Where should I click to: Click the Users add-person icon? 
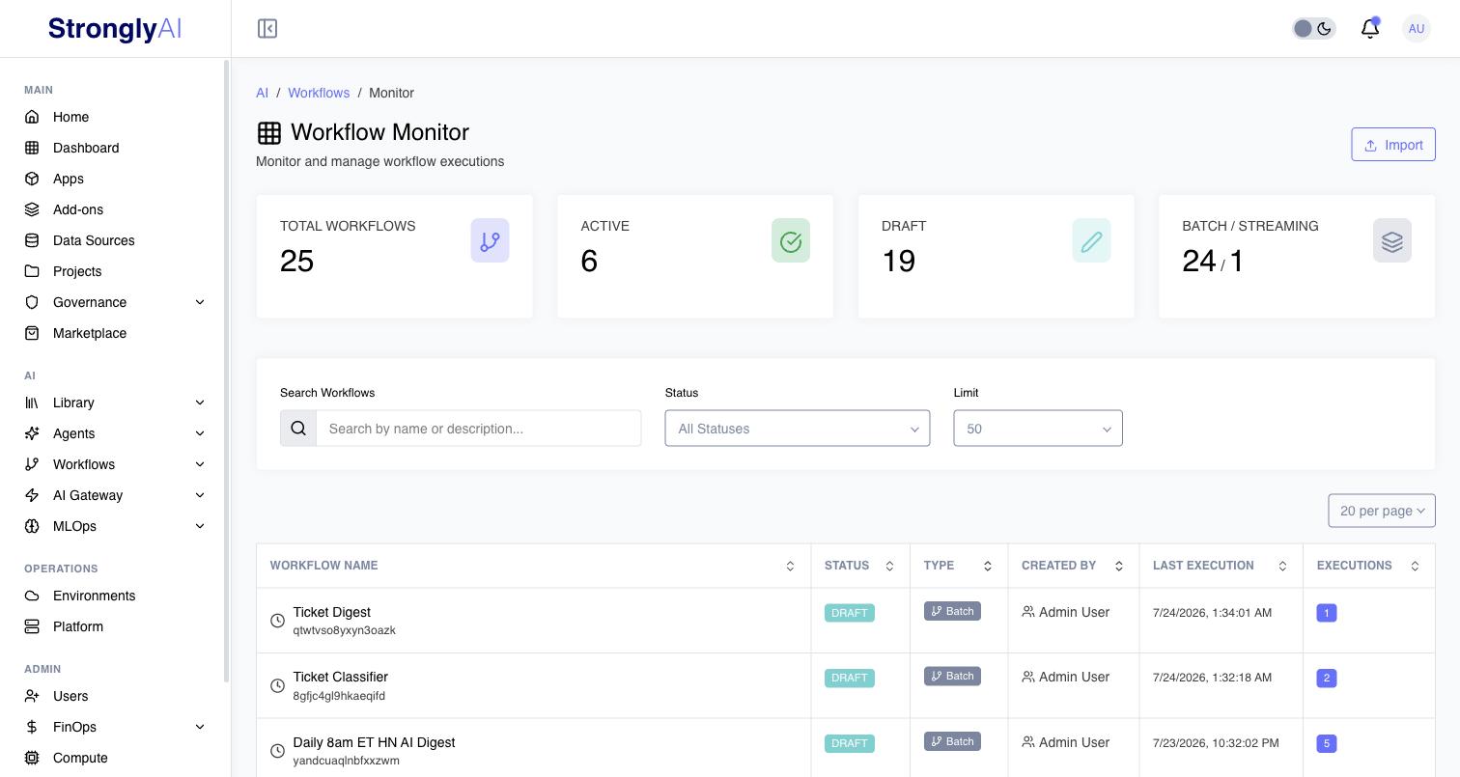click(32, 696)
